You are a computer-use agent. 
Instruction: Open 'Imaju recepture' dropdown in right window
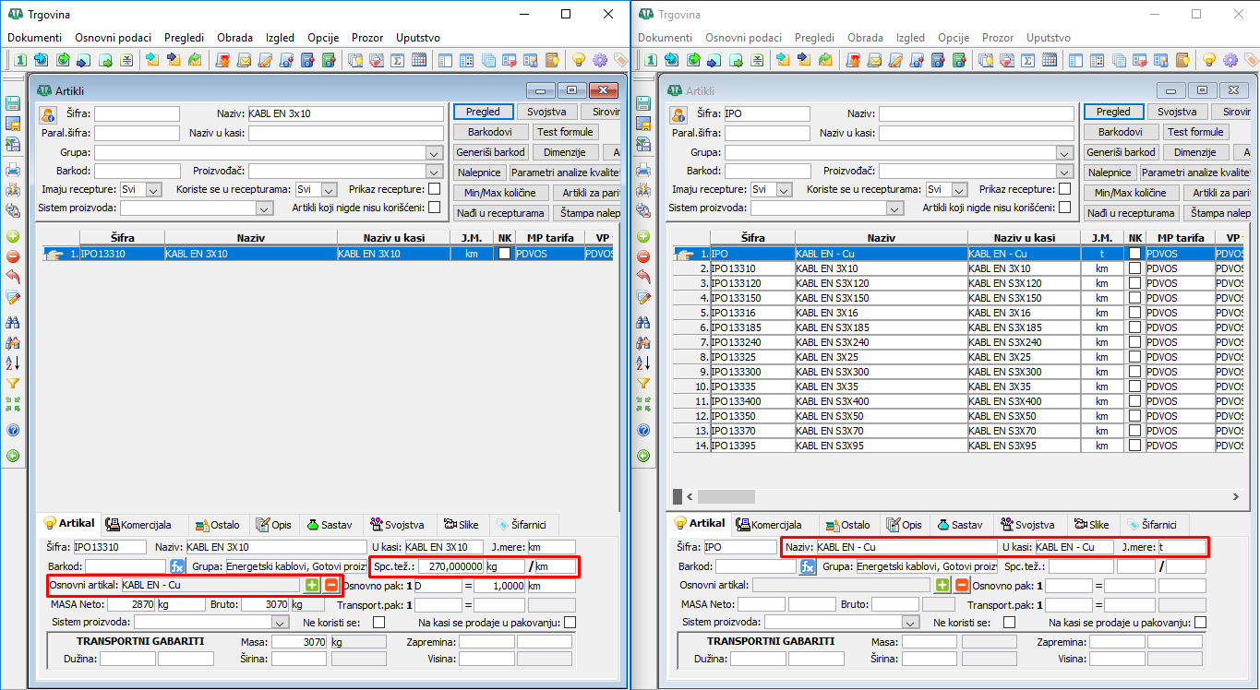coord(784,189)
